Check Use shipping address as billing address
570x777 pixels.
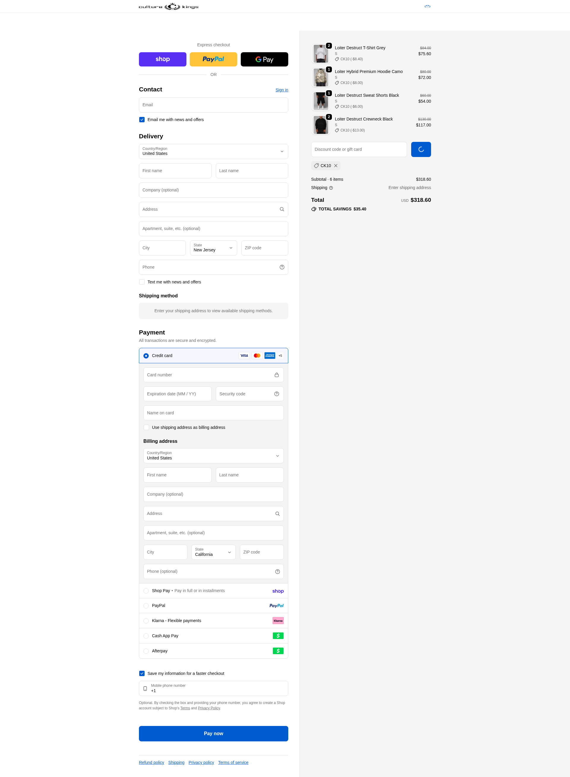(x=146, y=427)
